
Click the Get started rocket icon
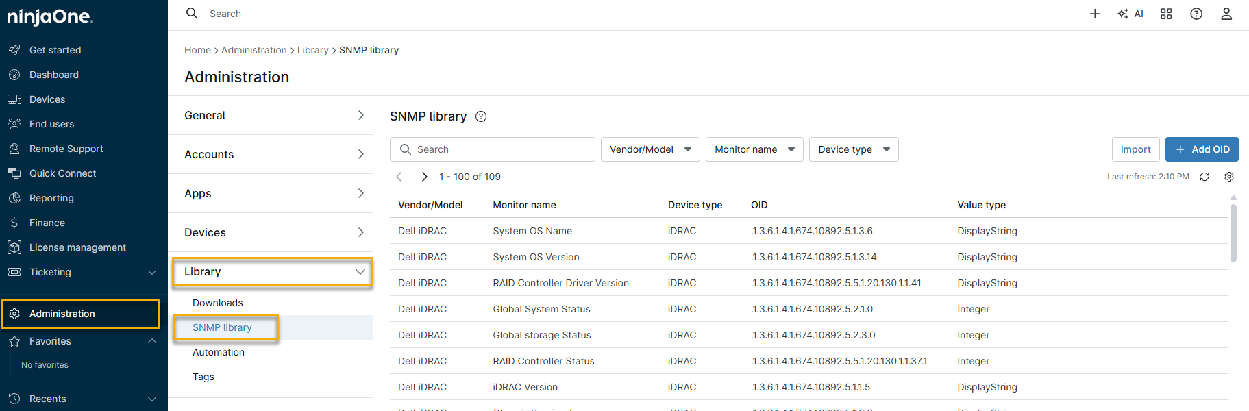click(14, 50)
